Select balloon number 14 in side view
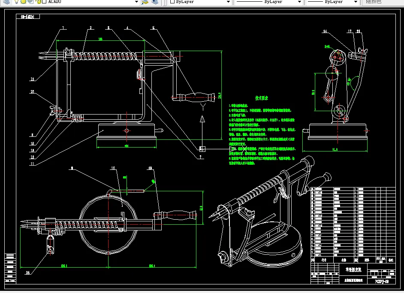This screenshot has height=293, width=404. 325,31
